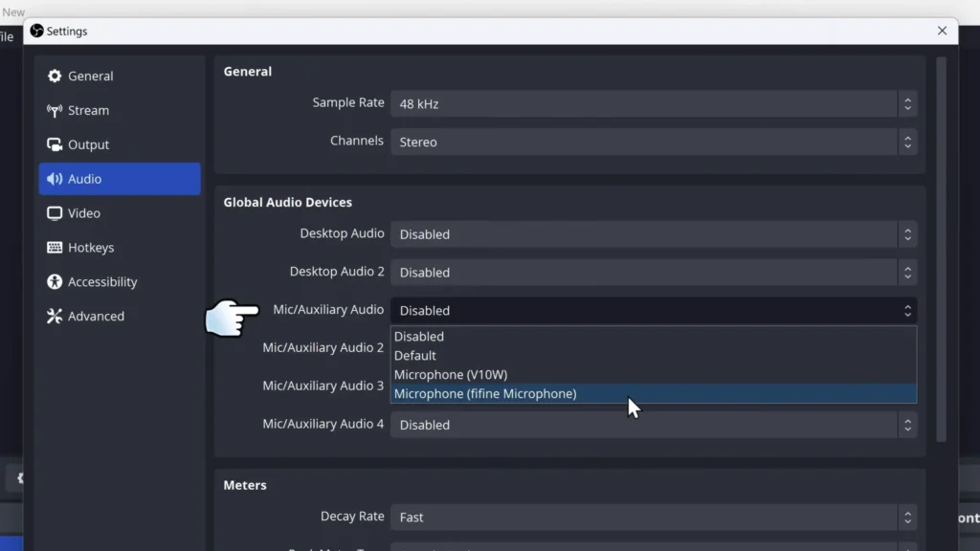Open the Channels dropdown

point(654,142)
